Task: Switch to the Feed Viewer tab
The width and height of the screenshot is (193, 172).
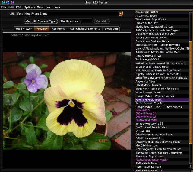Action: (24, 29)
